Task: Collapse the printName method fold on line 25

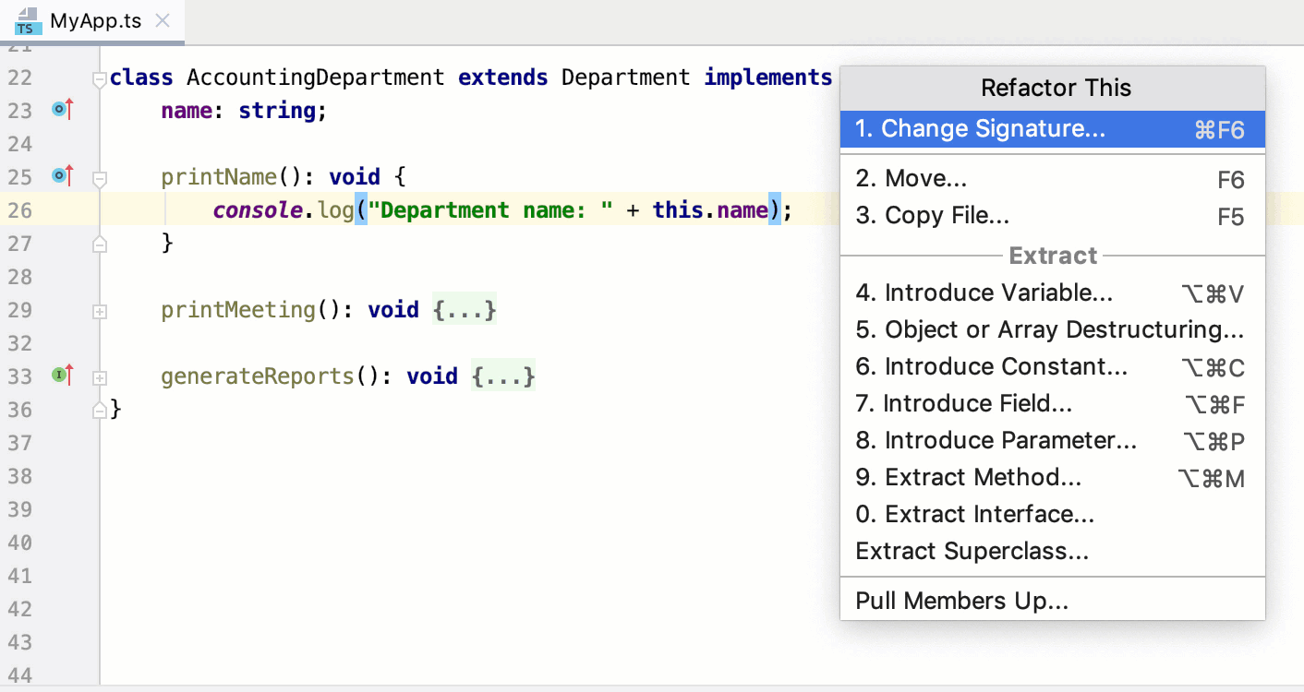Action: (100, 178)
